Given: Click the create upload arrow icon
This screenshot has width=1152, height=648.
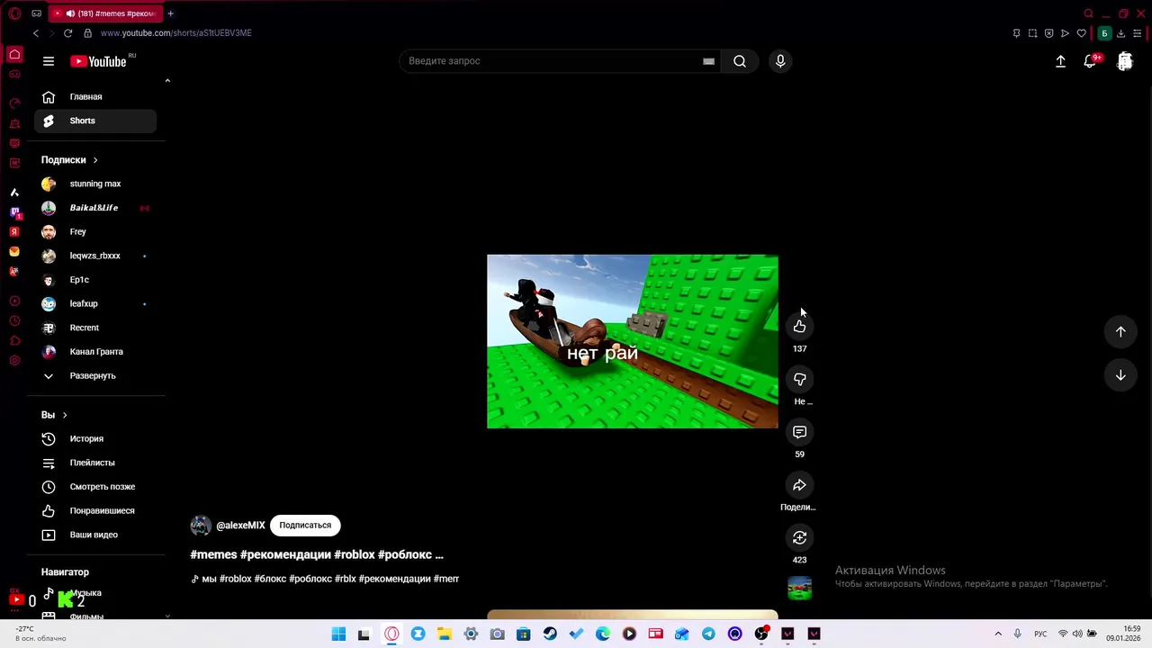Looking at the screenshot, I should tap(1060, 61).
